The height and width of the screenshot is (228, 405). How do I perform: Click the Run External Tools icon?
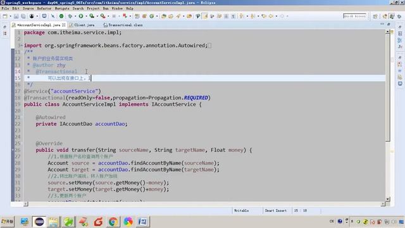click(x=103, y=16)
